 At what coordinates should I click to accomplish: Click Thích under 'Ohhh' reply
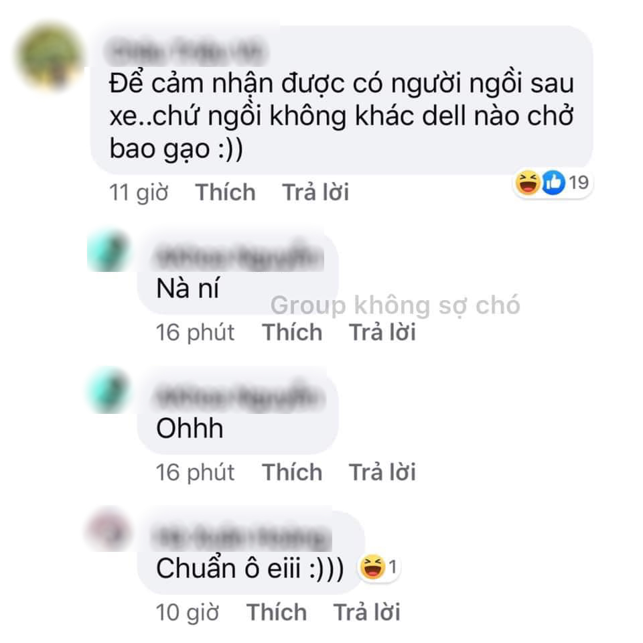click(292, 472)
